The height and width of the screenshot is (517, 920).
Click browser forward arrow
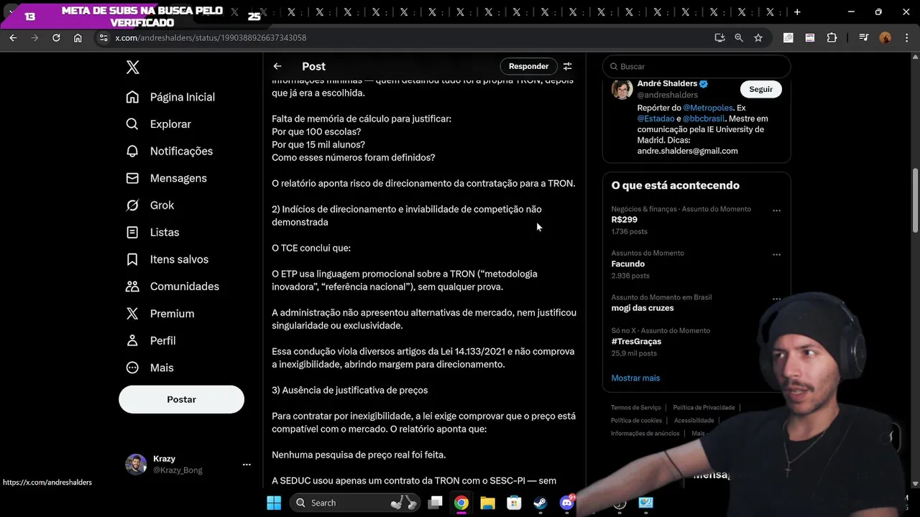coord(34,37)
